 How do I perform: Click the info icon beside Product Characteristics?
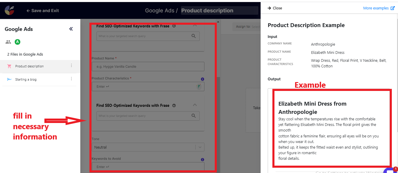coord(202,79)
